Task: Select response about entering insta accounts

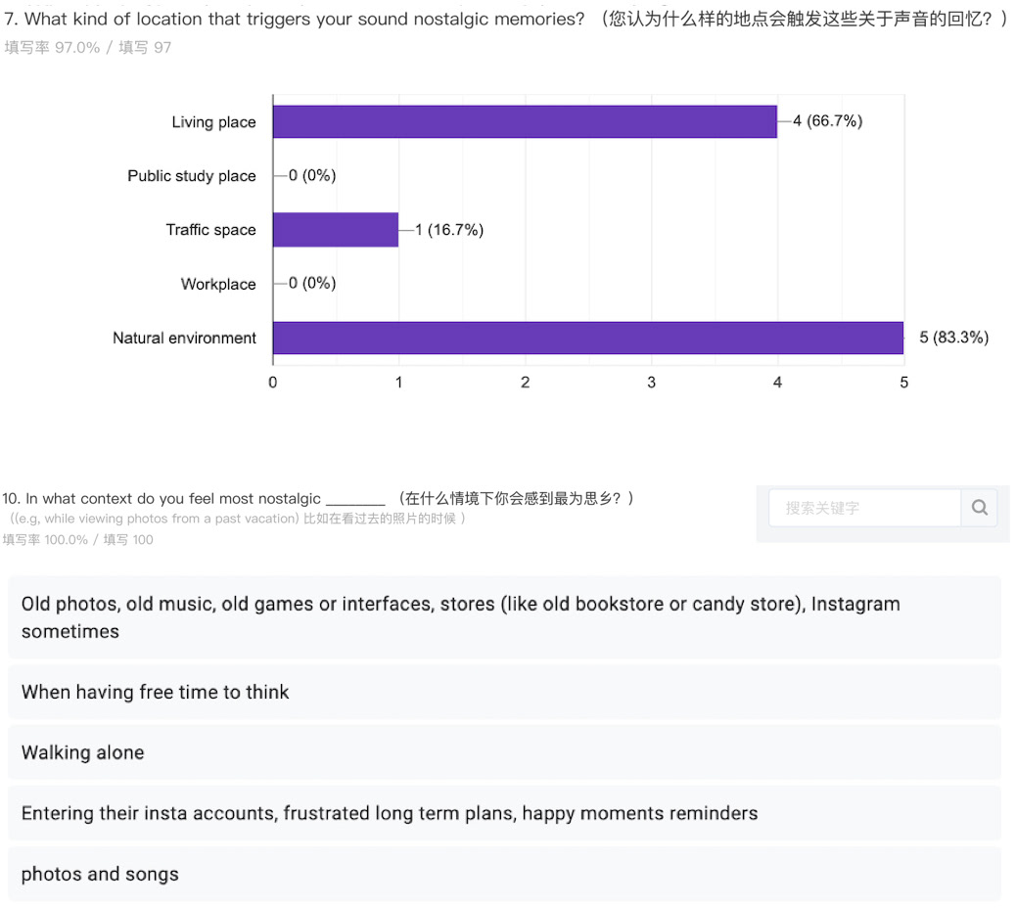Action: [x=504, y=813]
